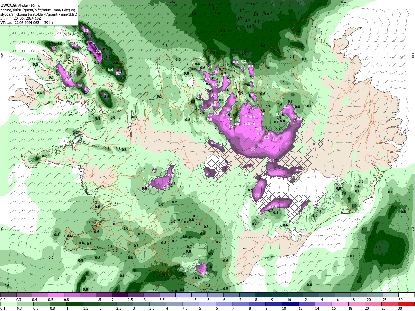Pick the darkest purple swatch between 2 and 2.5
The width and height of the screenshot is (415, 311).
[x=120, y=295]
